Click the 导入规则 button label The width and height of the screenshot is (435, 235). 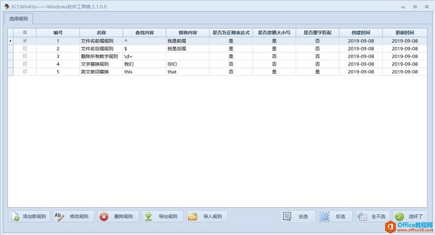point(213,217)
